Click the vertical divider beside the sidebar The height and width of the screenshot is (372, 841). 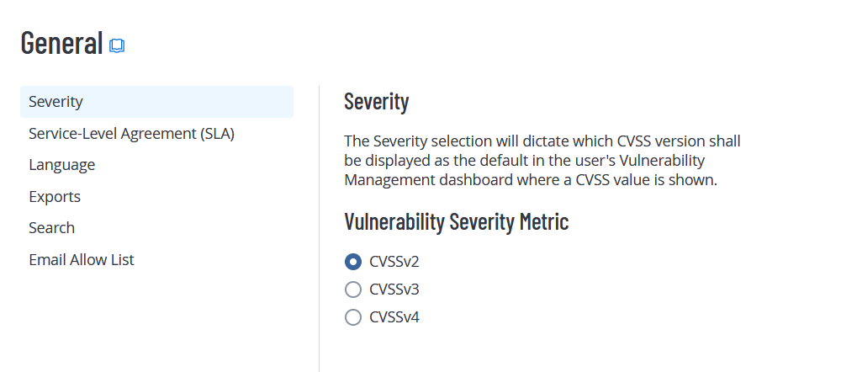click(319, 227)
